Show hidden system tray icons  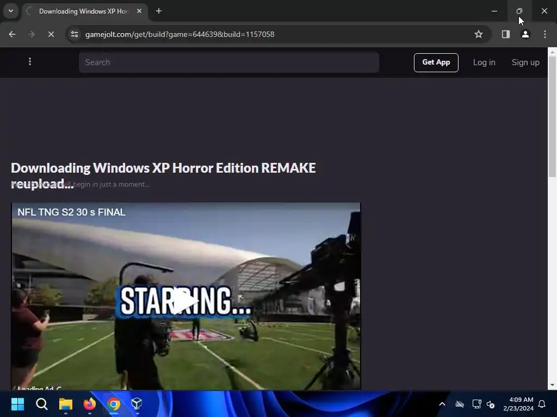pyautogui.click(x=442, y=404)
